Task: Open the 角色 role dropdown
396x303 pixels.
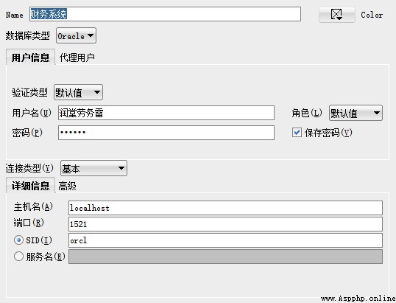Action: [x=356, y=113]
